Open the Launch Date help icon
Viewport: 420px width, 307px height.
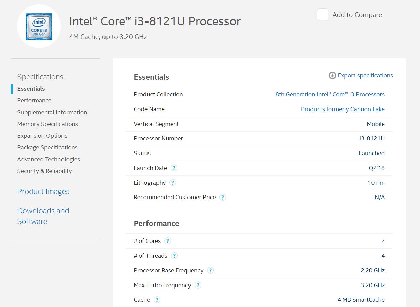174,168
